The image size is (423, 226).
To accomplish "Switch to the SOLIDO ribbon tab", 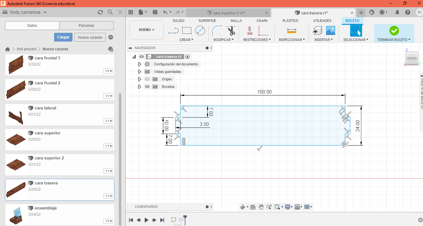I will click(x=179, y=21).
